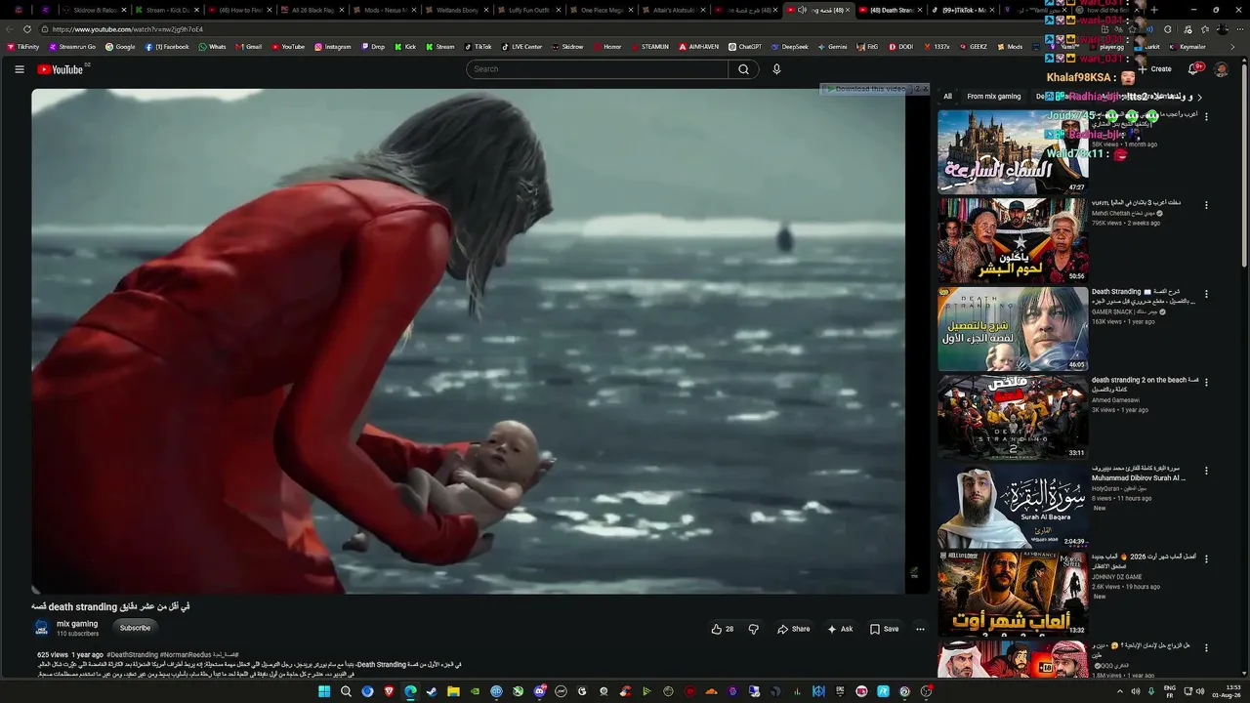This screenshot has width=1250, height=703.
Task: Open the Gemini bookmark
Action: 832,47
